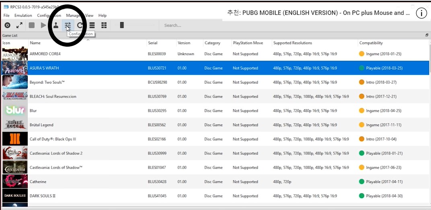Screen dimensions: 431x210
Task: Click Castlevania: Lords of Shadow™ name
Action: point(56,167)
